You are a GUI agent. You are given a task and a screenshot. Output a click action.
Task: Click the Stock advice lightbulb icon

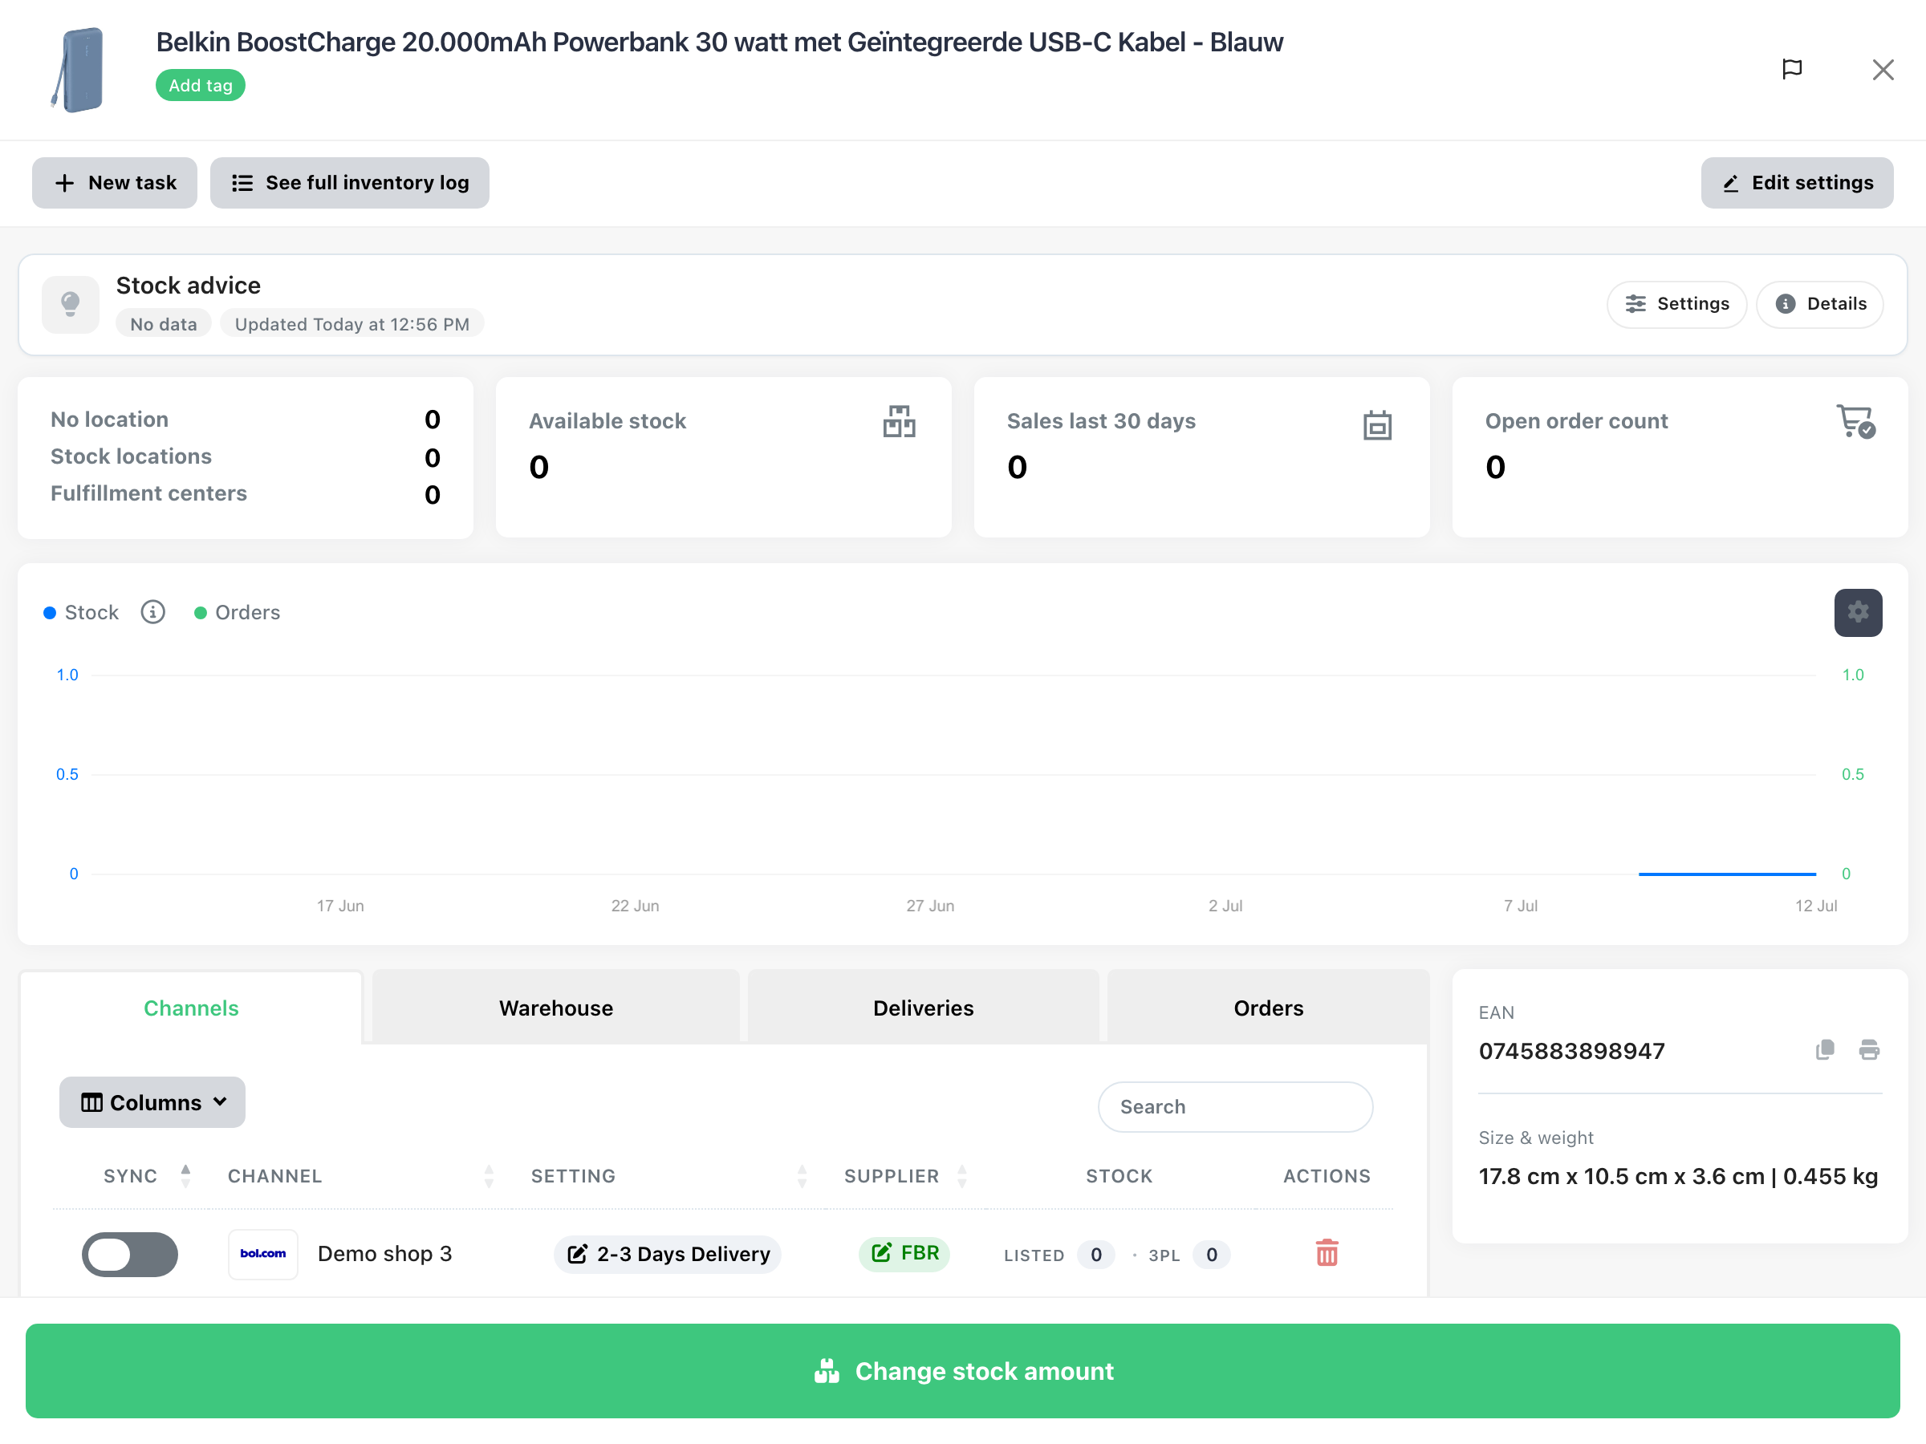pyautogui.click(x=71, y=304)
